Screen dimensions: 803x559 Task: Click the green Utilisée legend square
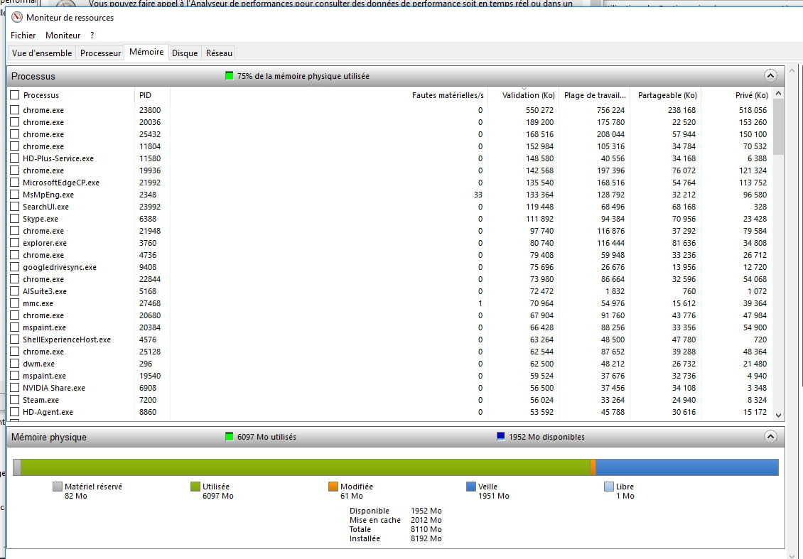click(x=195, y=487)
